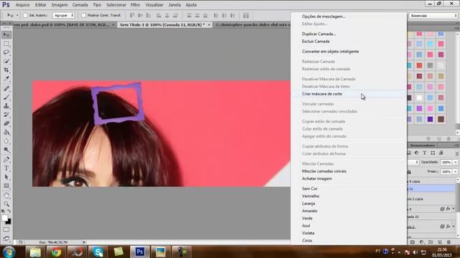The height and width of the screenshot is (258, 460).
Task: Toggle layer filtering switch in Layers panel
Action: click(x=457, y=153)
